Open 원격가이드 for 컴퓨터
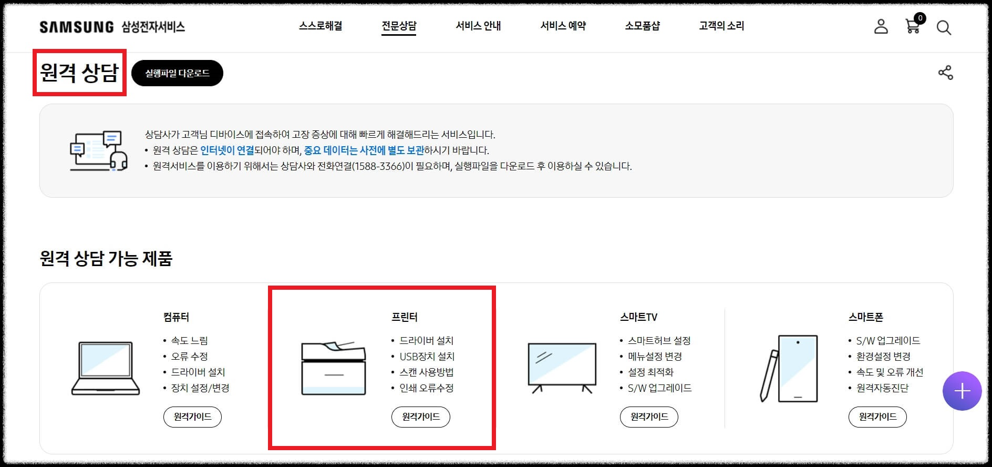This screenshot has width=992, height=467. pyautogui.click(x=192, y=417)
